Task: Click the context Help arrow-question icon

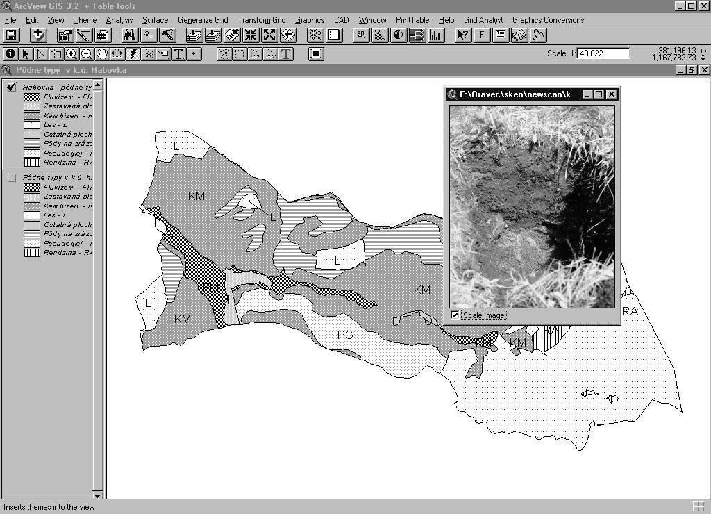Action: (x=463, y=35)
